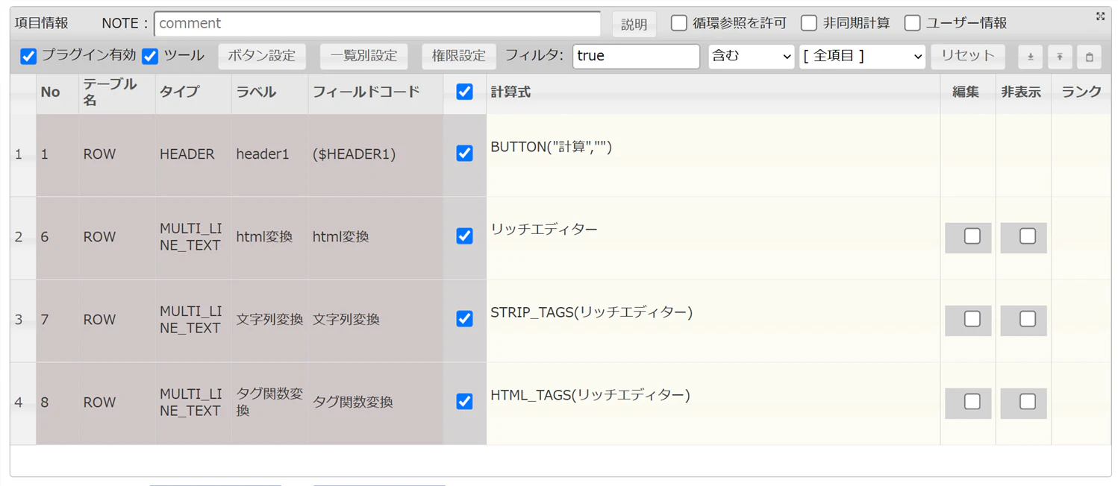Image resolution: width=1118 pixels, height=486 pixels.
Task: Click the upload arrow icon button
Action: 1060,57
